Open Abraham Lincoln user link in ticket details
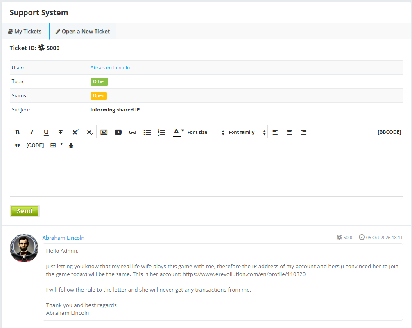This screenshot has height=328, width=412. [110, 68]
